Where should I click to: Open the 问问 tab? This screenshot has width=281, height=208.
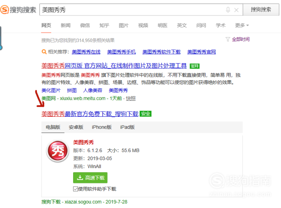coord(201,25)
